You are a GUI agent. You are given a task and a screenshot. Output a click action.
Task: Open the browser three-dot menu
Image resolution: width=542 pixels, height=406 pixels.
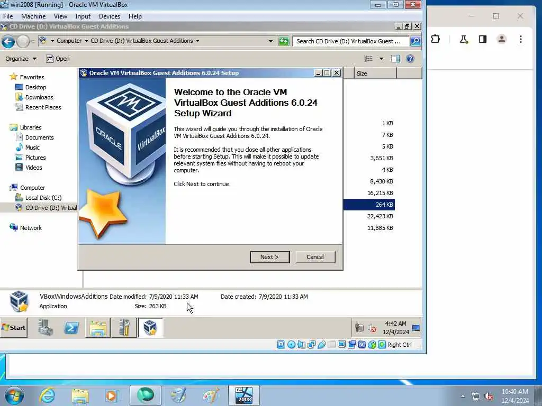tap(521, 39)
